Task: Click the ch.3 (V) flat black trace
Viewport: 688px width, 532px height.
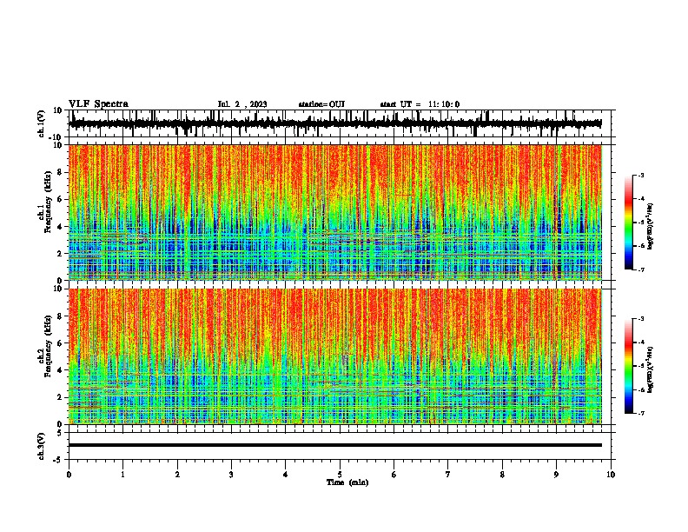Action: tap(335, 445)
